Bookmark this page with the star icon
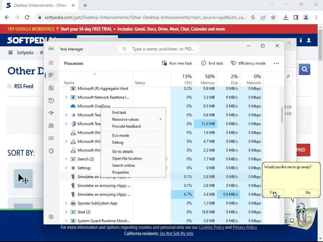 pyautogui.click(x=273, y=18)
